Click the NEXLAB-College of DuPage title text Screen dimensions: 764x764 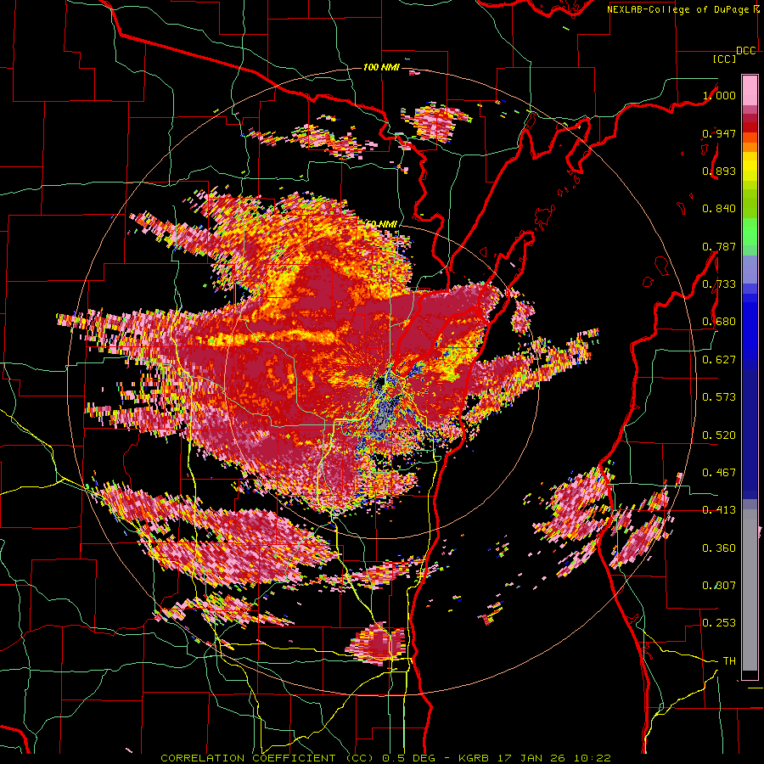[x=677, y=9]
